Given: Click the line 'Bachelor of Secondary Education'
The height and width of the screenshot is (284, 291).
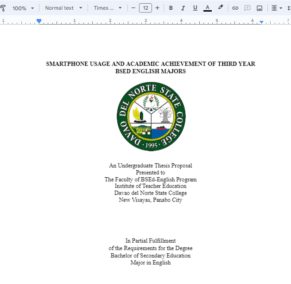Looking at the screenshot, I should tap(151, 256).
